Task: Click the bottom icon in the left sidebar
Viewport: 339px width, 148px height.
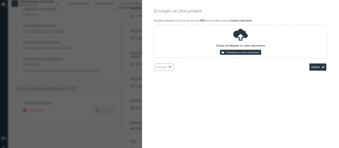Action: pyautogui.click(x=4, y=138)
